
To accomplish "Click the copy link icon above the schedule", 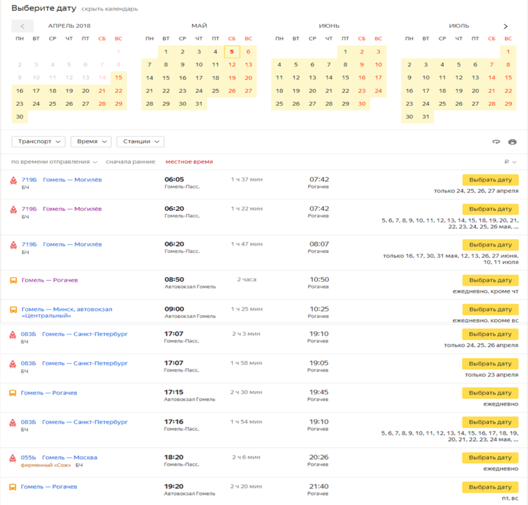I will click(496, 142).
